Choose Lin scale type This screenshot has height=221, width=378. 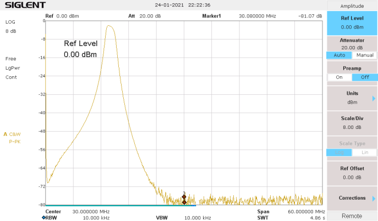(x=365, y=152)
